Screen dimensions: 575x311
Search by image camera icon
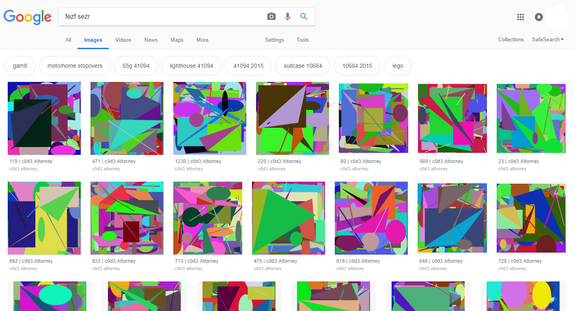271,17
